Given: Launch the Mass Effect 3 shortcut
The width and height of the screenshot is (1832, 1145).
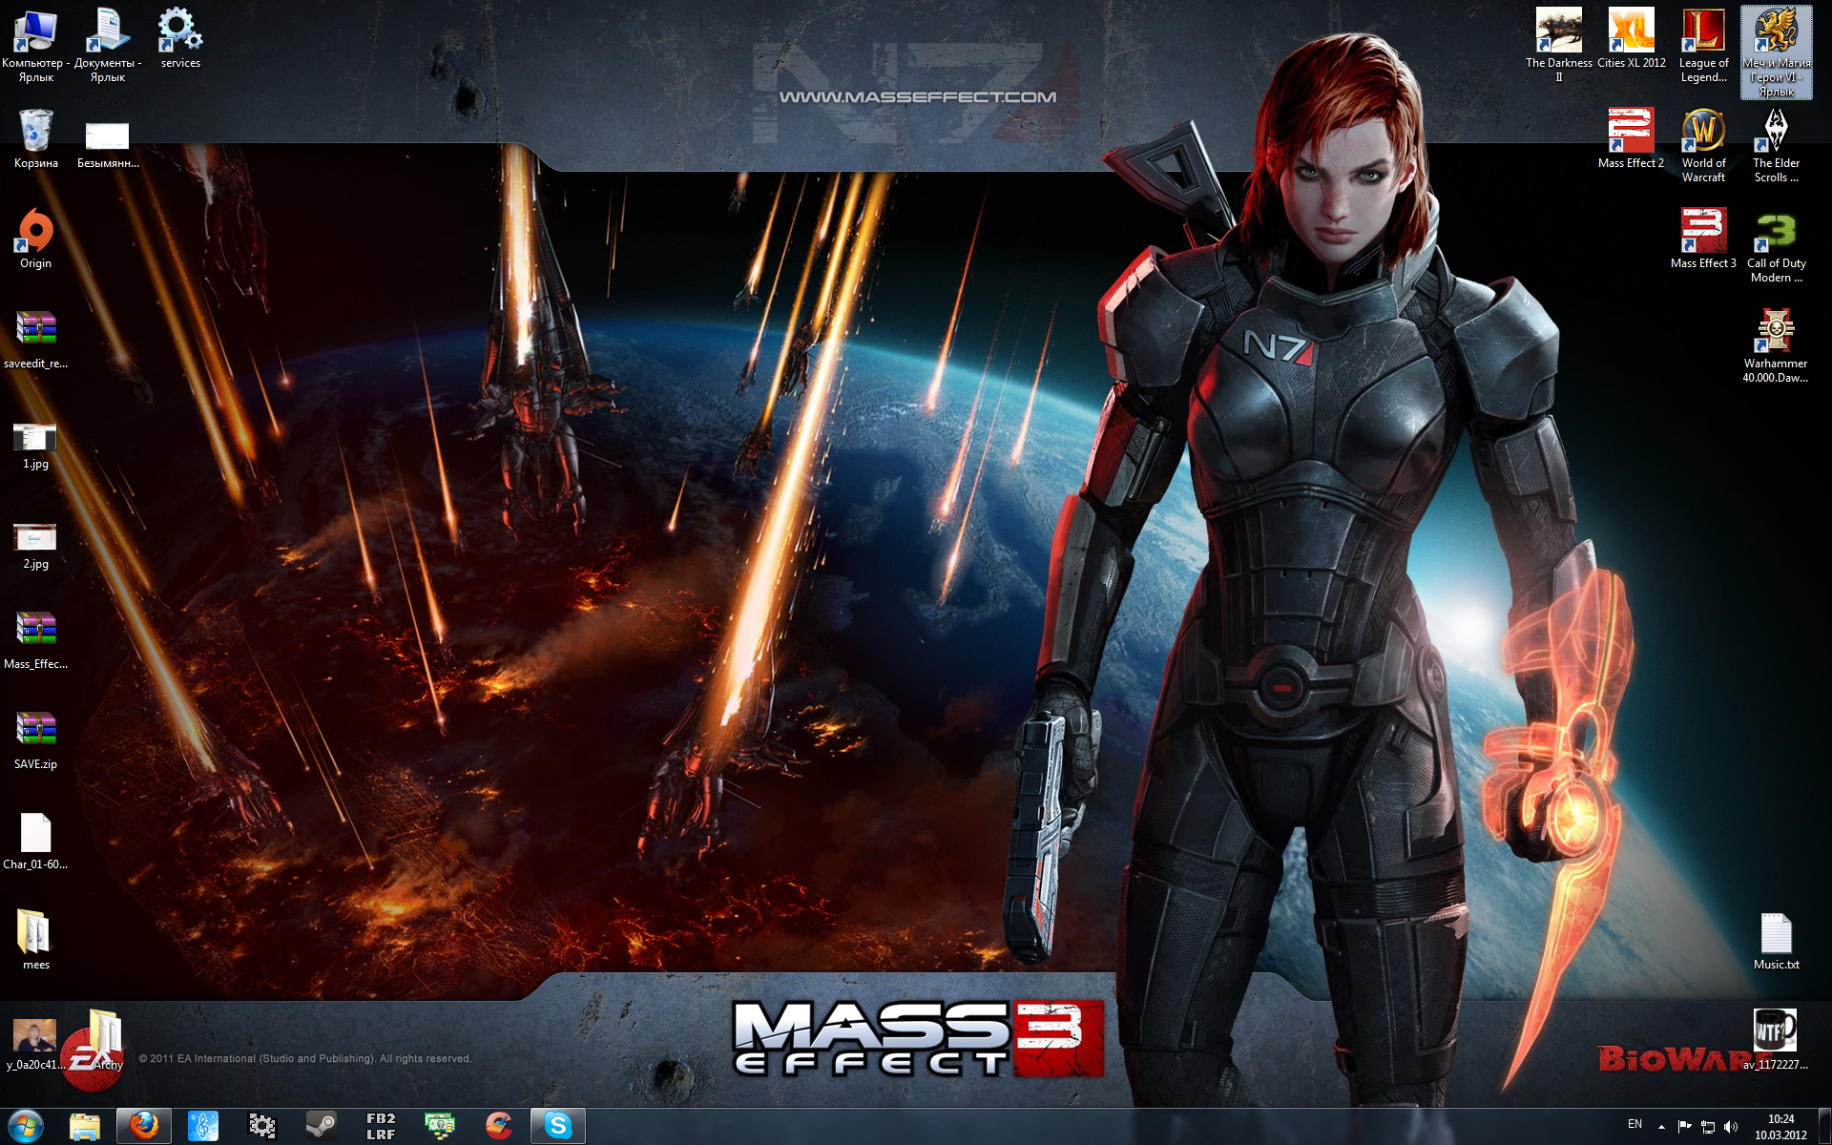Looking at the screenshot, I should pyautogui.click(x=1703, y=239).
